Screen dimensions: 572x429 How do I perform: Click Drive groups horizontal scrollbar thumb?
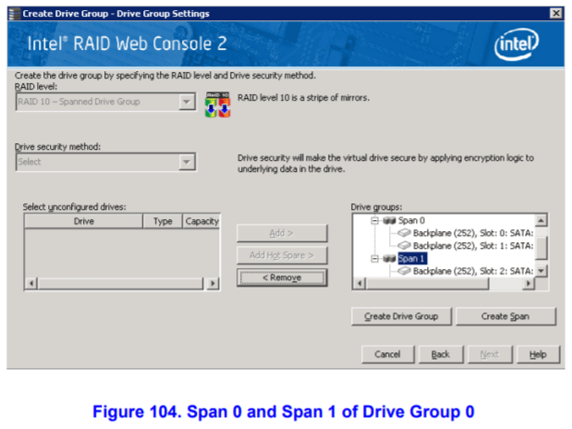427,283
